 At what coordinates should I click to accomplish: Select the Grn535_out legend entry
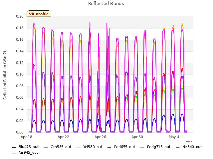[x=58, y=147]
